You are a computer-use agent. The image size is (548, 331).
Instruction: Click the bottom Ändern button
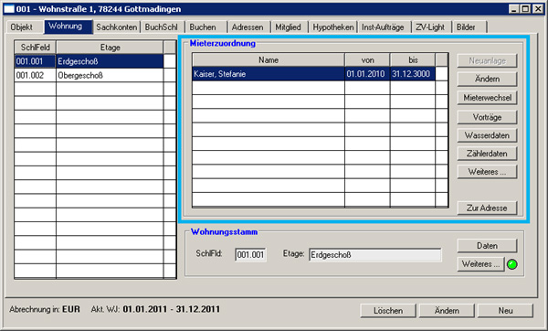point(447,311)
